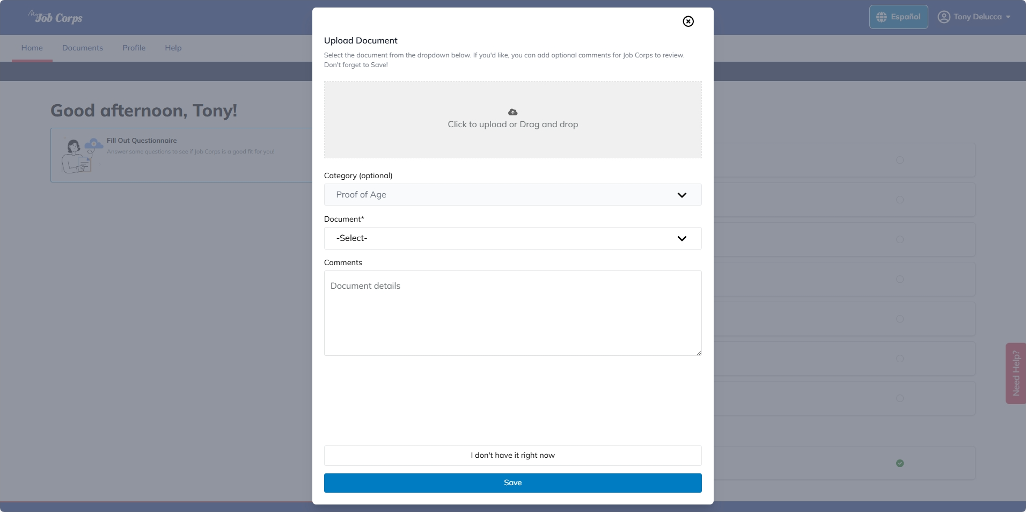Choose 'I don't have it right now'
Screen dimensions: 1026x512
(x=513, y=456)
